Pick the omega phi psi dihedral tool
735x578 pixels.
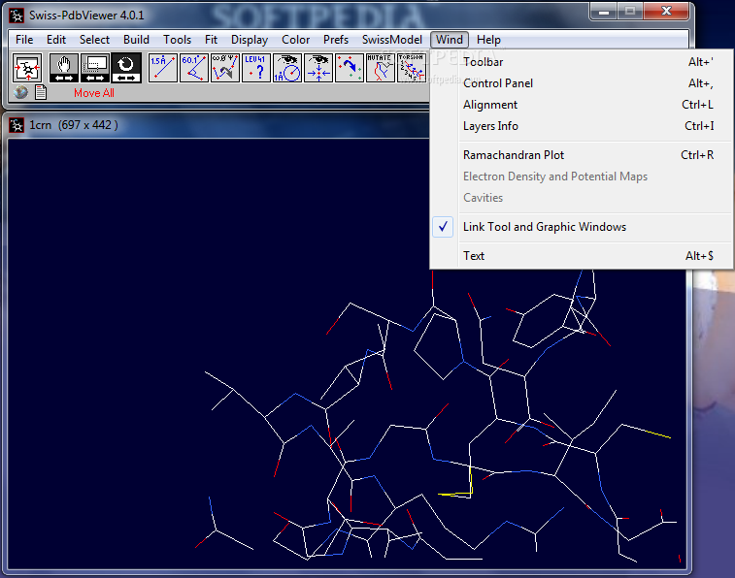pos(225,68)
